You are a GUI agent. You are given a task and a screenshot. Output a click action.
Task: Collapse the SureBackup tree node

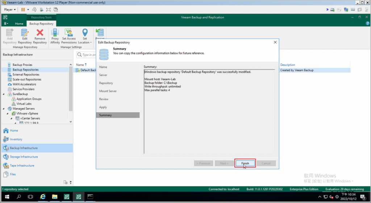(4, 94)
